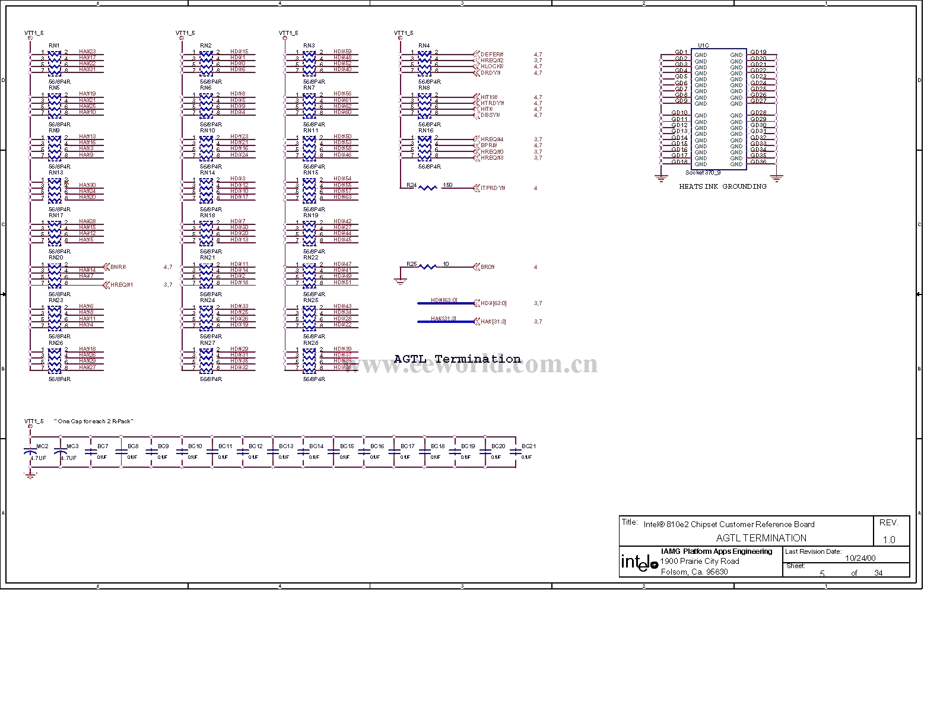Click the HD#59 net label at RN3
This screenshot has width=940, height=726.
click(342, 52)
